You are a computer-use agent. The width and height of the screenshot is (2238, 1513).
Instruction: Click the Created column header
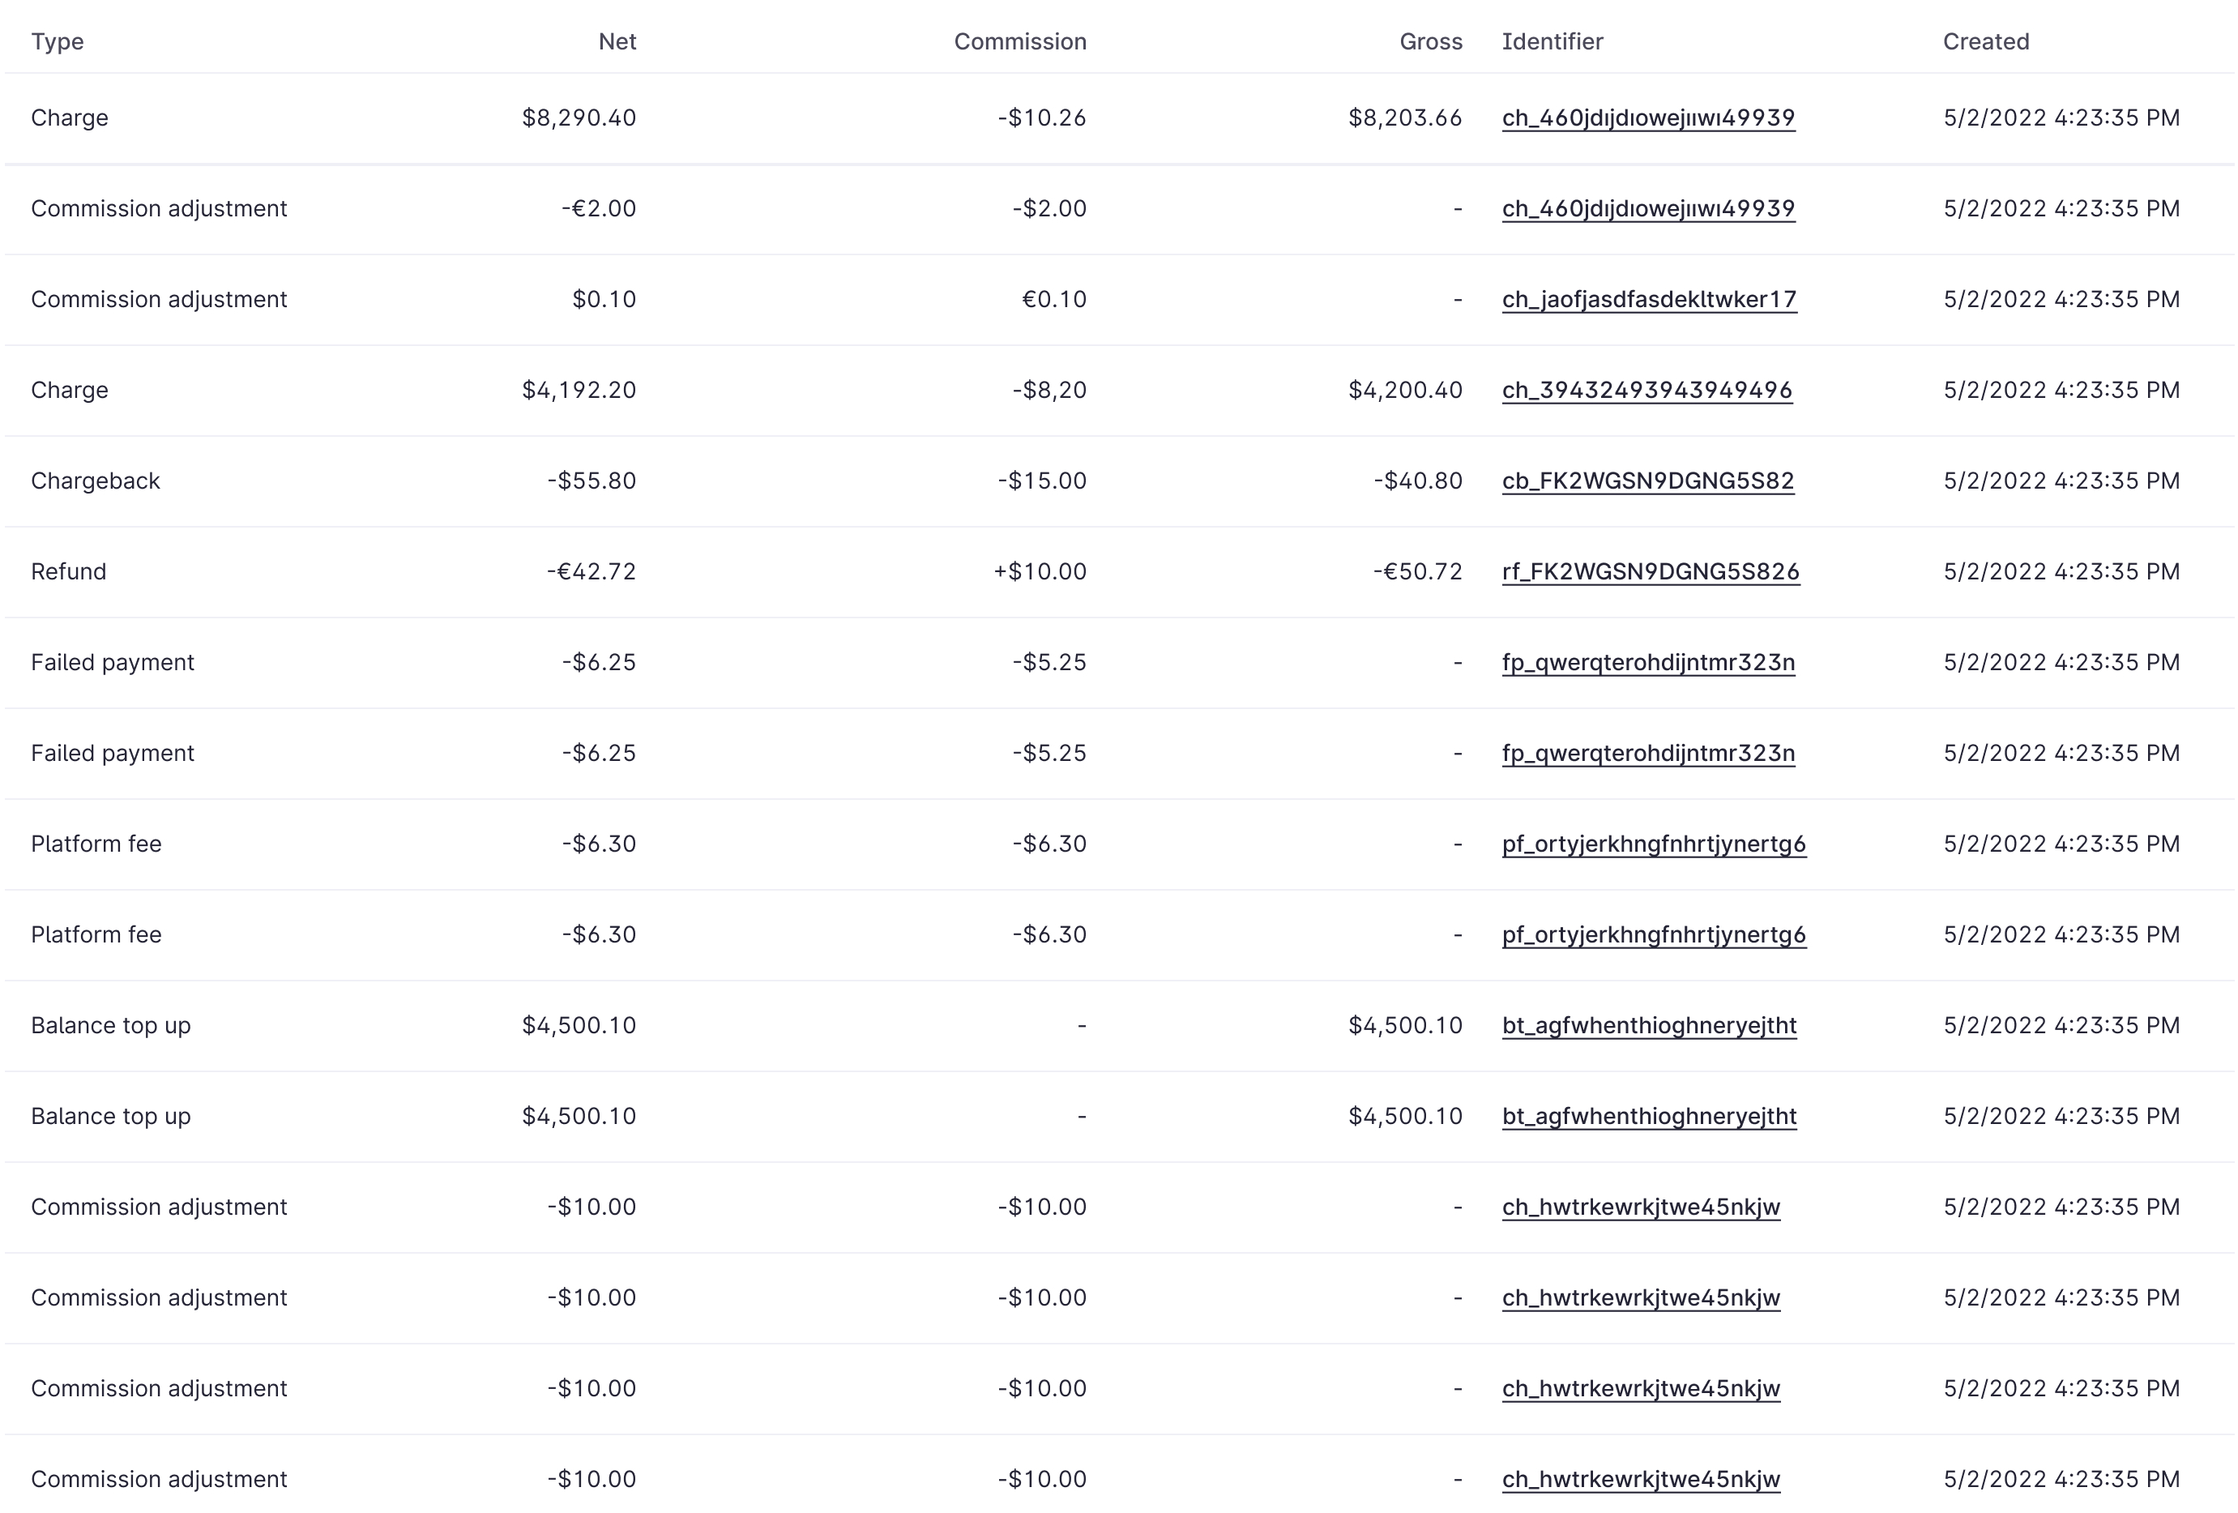point(1986,41)
